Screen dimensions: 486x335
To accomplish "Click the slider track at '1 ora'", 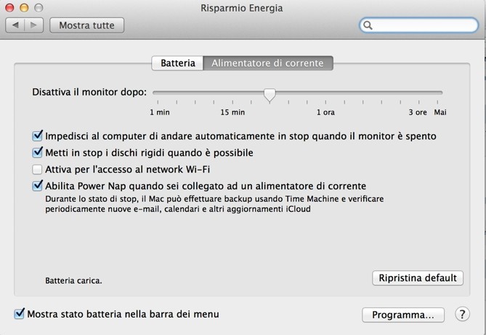I will pyautogui.click(x=325, y=93).
